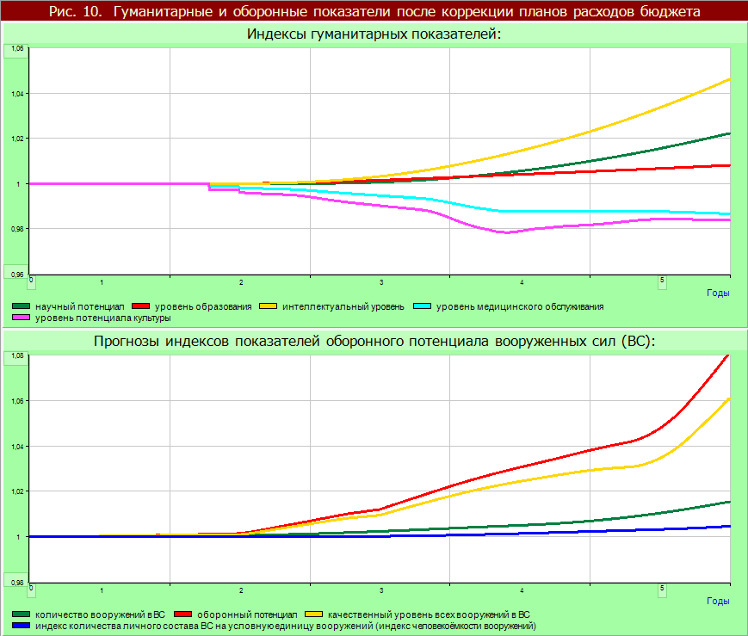
Task: Click the 1,08 y-axis maximum box of bottom chart
Action: tap(16, 359)
